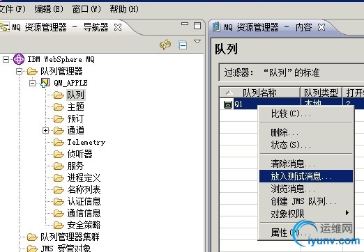This screenshot has height=252, width=364.
Task: Select the 安全策略 folder in tree
Action: pyautogui.click(x=84, y=225)
